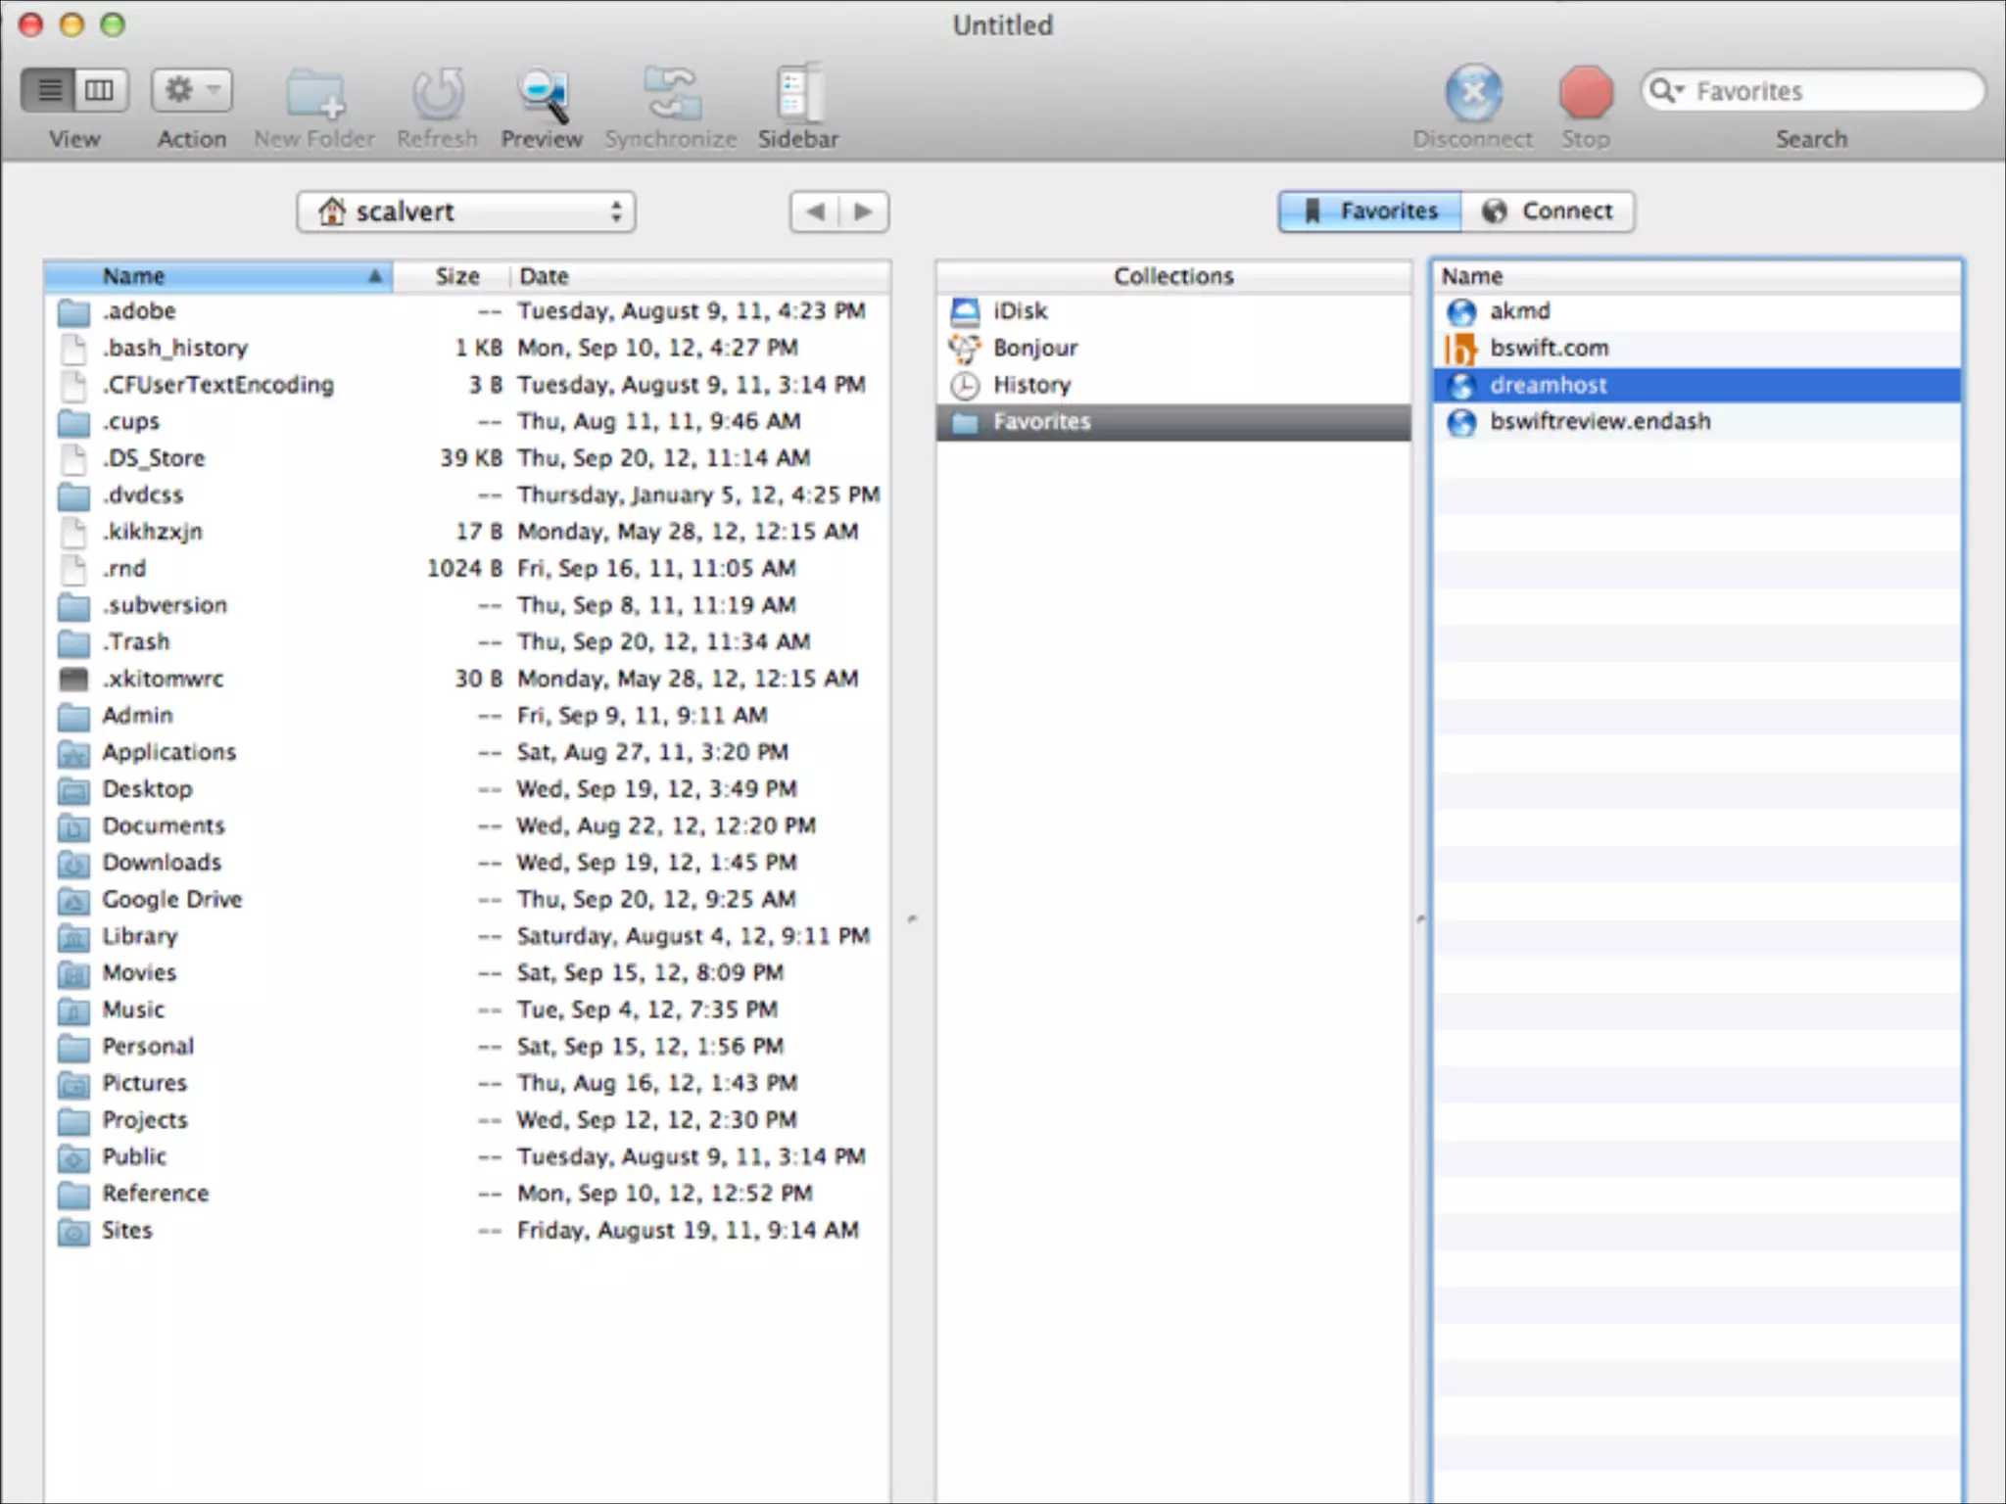
Task: Switch to column view mode
Action: [x=100, y=91]
